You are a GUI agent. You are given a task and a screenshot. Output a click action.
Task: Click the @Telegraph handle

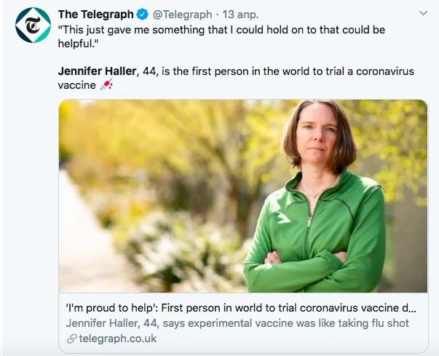pos(183,15)
